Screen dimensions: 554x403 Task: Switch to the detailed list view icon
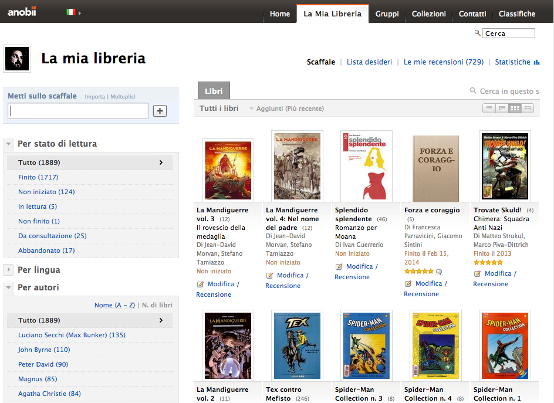[x=502, y=109]
